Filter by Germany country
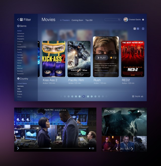This screenshot has width=161, height=166. coord(20,86)
